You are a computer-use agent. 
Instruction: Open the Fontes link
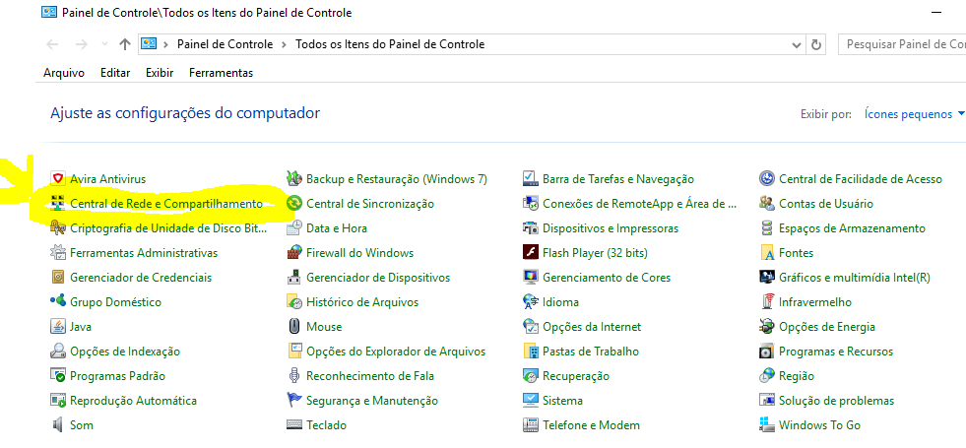tap(796, 253)
